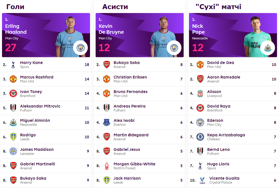
Task: Click the Spurs crest beside Harry Kane
Action: click(13, 65)
